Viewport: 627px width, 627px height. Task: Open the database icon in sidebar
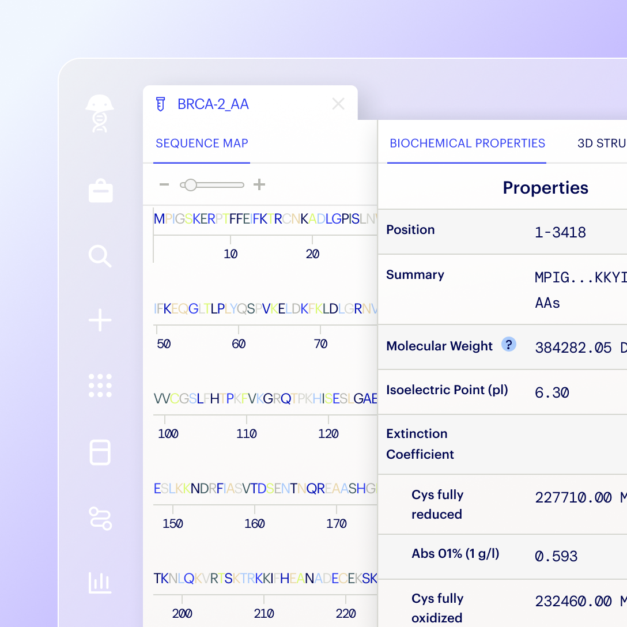(100, 452)
